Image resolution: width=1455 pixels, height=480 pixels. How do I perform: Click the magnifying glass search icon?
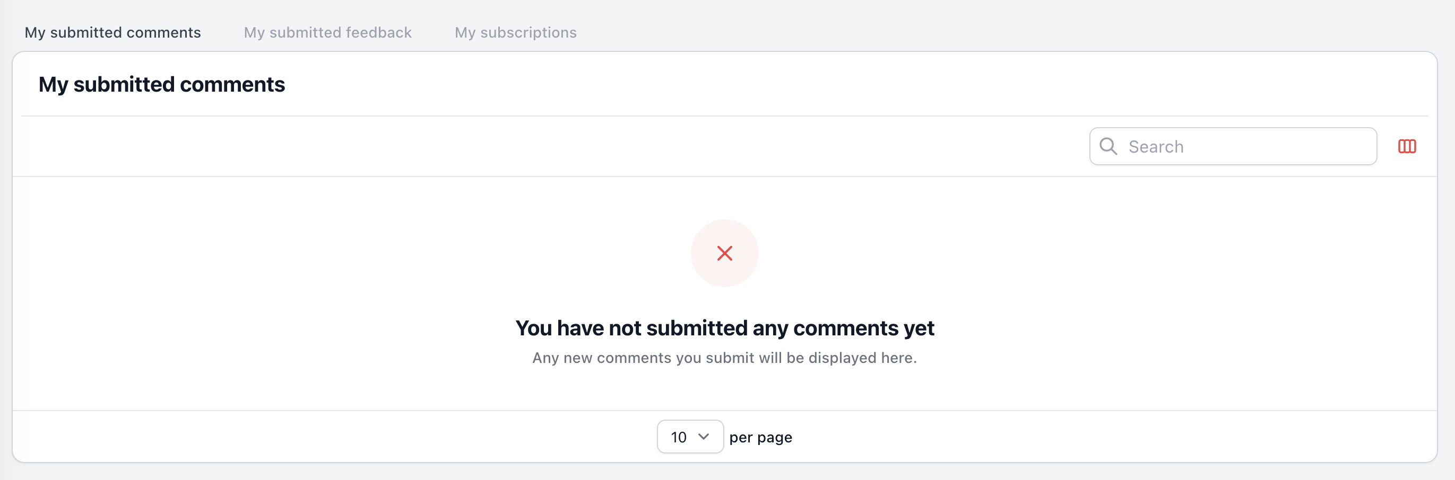tap(1108, 147)
